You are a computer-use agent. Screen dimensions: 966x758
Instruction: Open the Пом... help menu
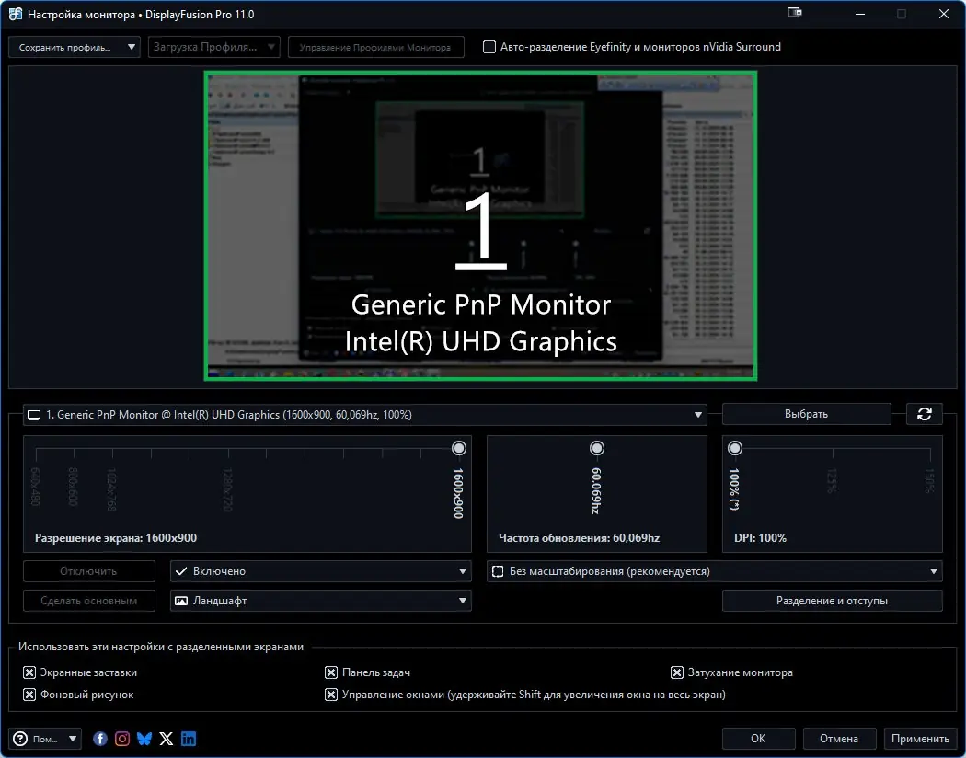[x=45, y=739]
